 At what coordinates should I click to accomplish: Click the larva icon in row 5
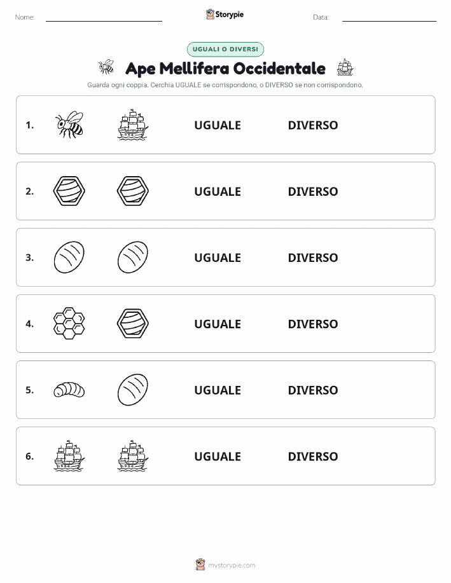(x=69, y=390)
